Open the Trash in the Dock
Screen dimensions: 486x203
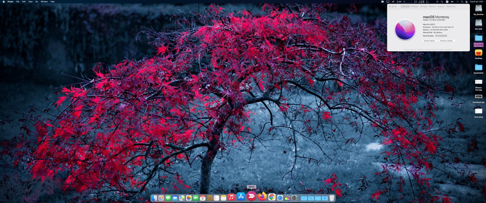click(x=332, y=198)
